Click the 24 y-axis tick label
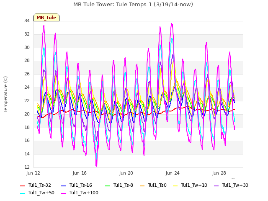The height and width of the screenshot is (201, 268). coord(27,88)
